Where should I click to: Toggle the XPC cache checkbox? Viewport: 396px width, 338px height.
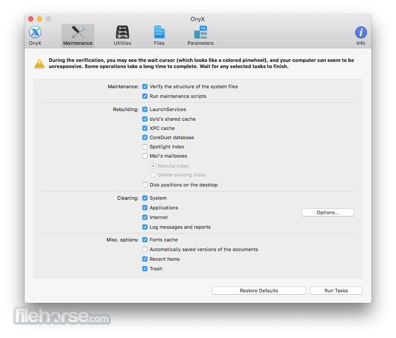point(145,128)
